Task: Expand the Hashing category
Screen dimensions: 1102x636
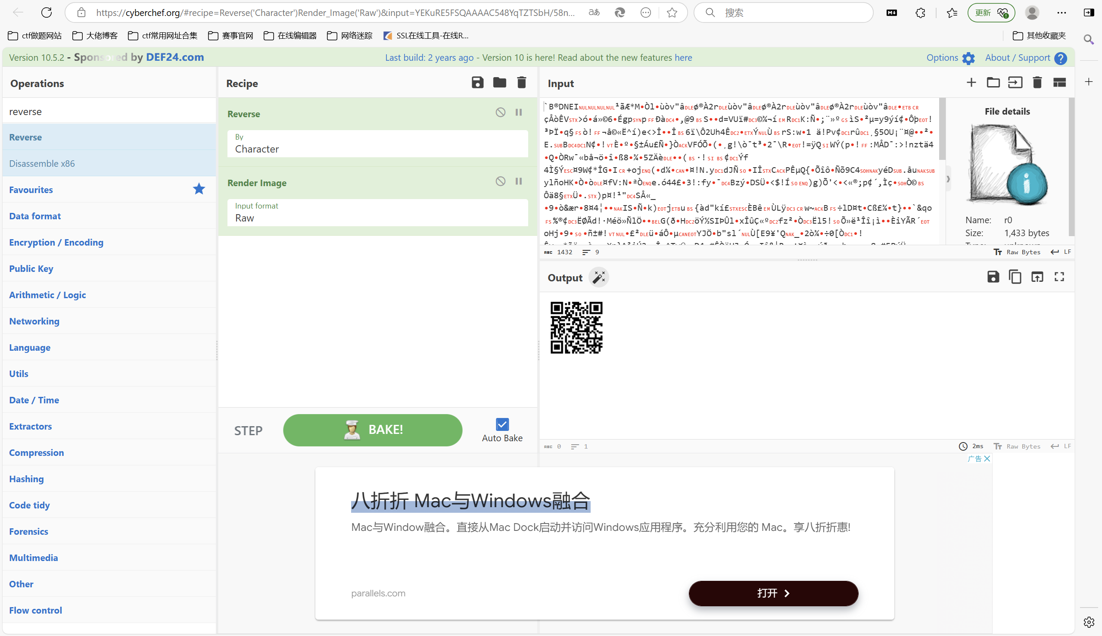Action: tap(109, 479)
